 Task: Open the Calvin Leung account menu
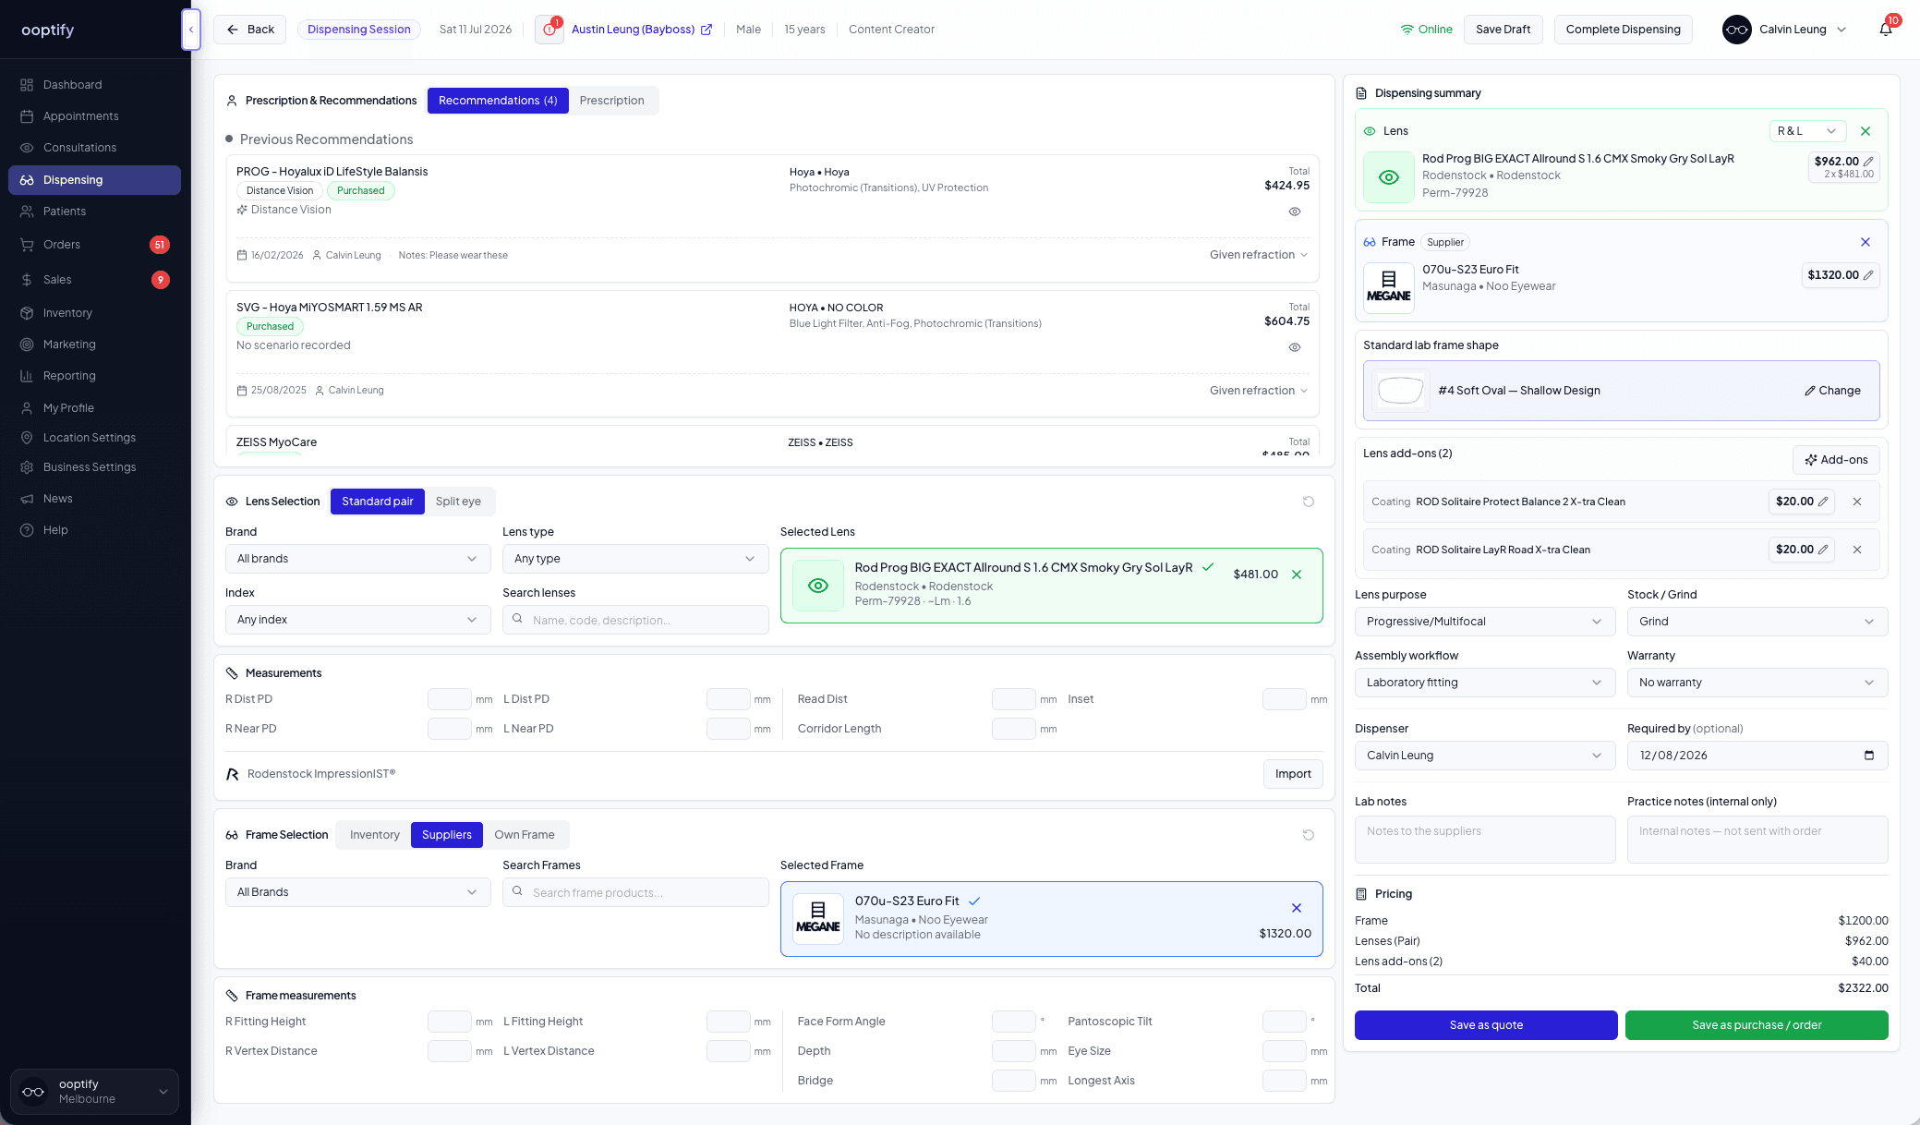point(1785,30)
